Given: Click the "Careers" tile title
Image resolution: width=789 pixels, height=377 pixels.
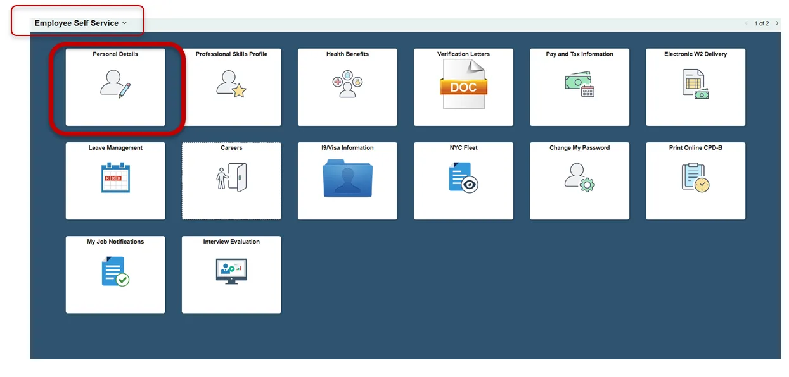Looking at the screenshot, I should coord(231,148).
